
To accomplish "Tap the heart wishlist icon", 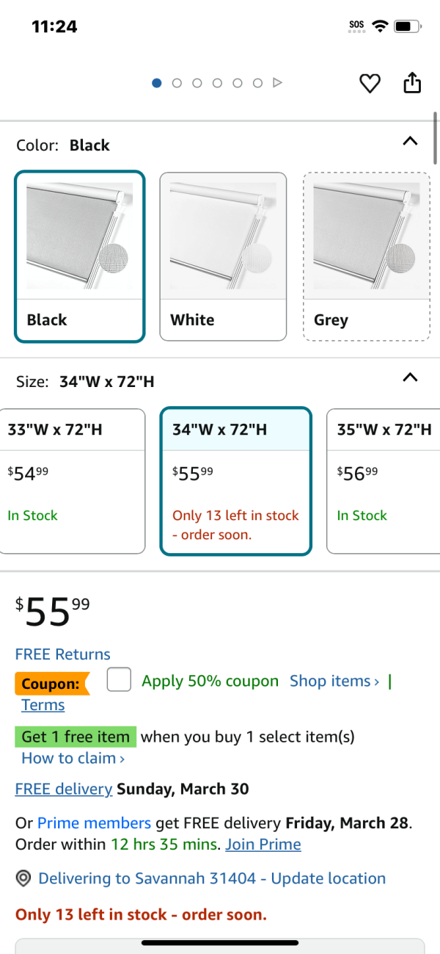I will pyautogui.click(x=370, y=84).
